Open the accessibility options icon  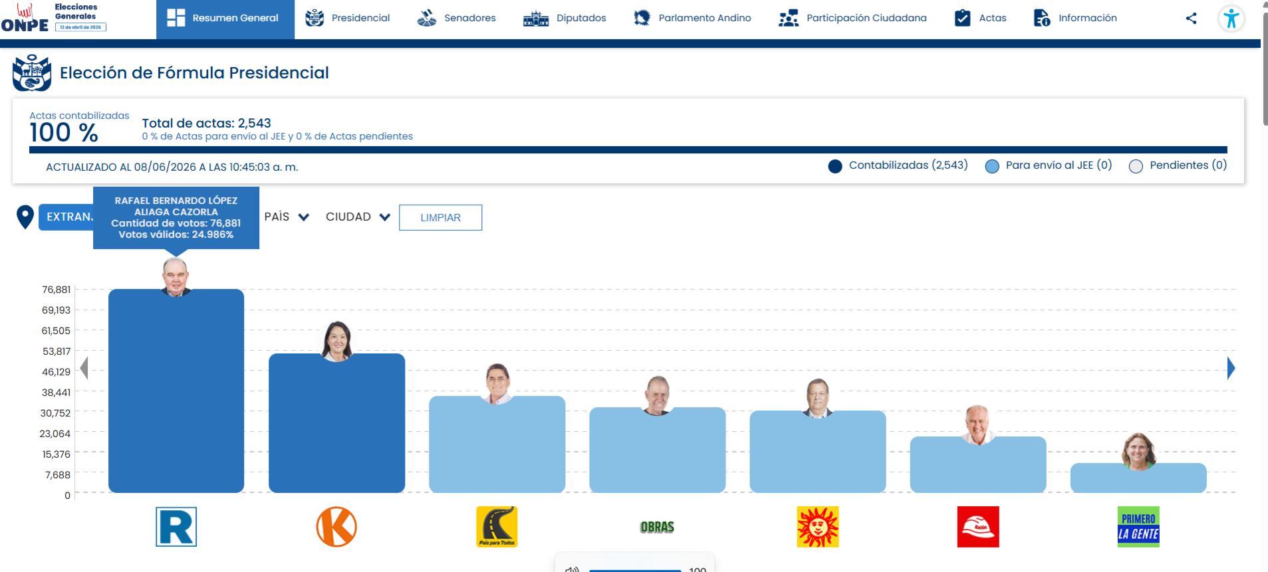point(1231,19)
